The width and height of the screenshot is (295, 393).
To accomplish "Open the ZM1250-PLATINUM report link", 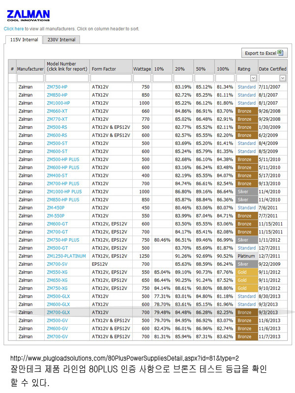I will coord(66,256).
